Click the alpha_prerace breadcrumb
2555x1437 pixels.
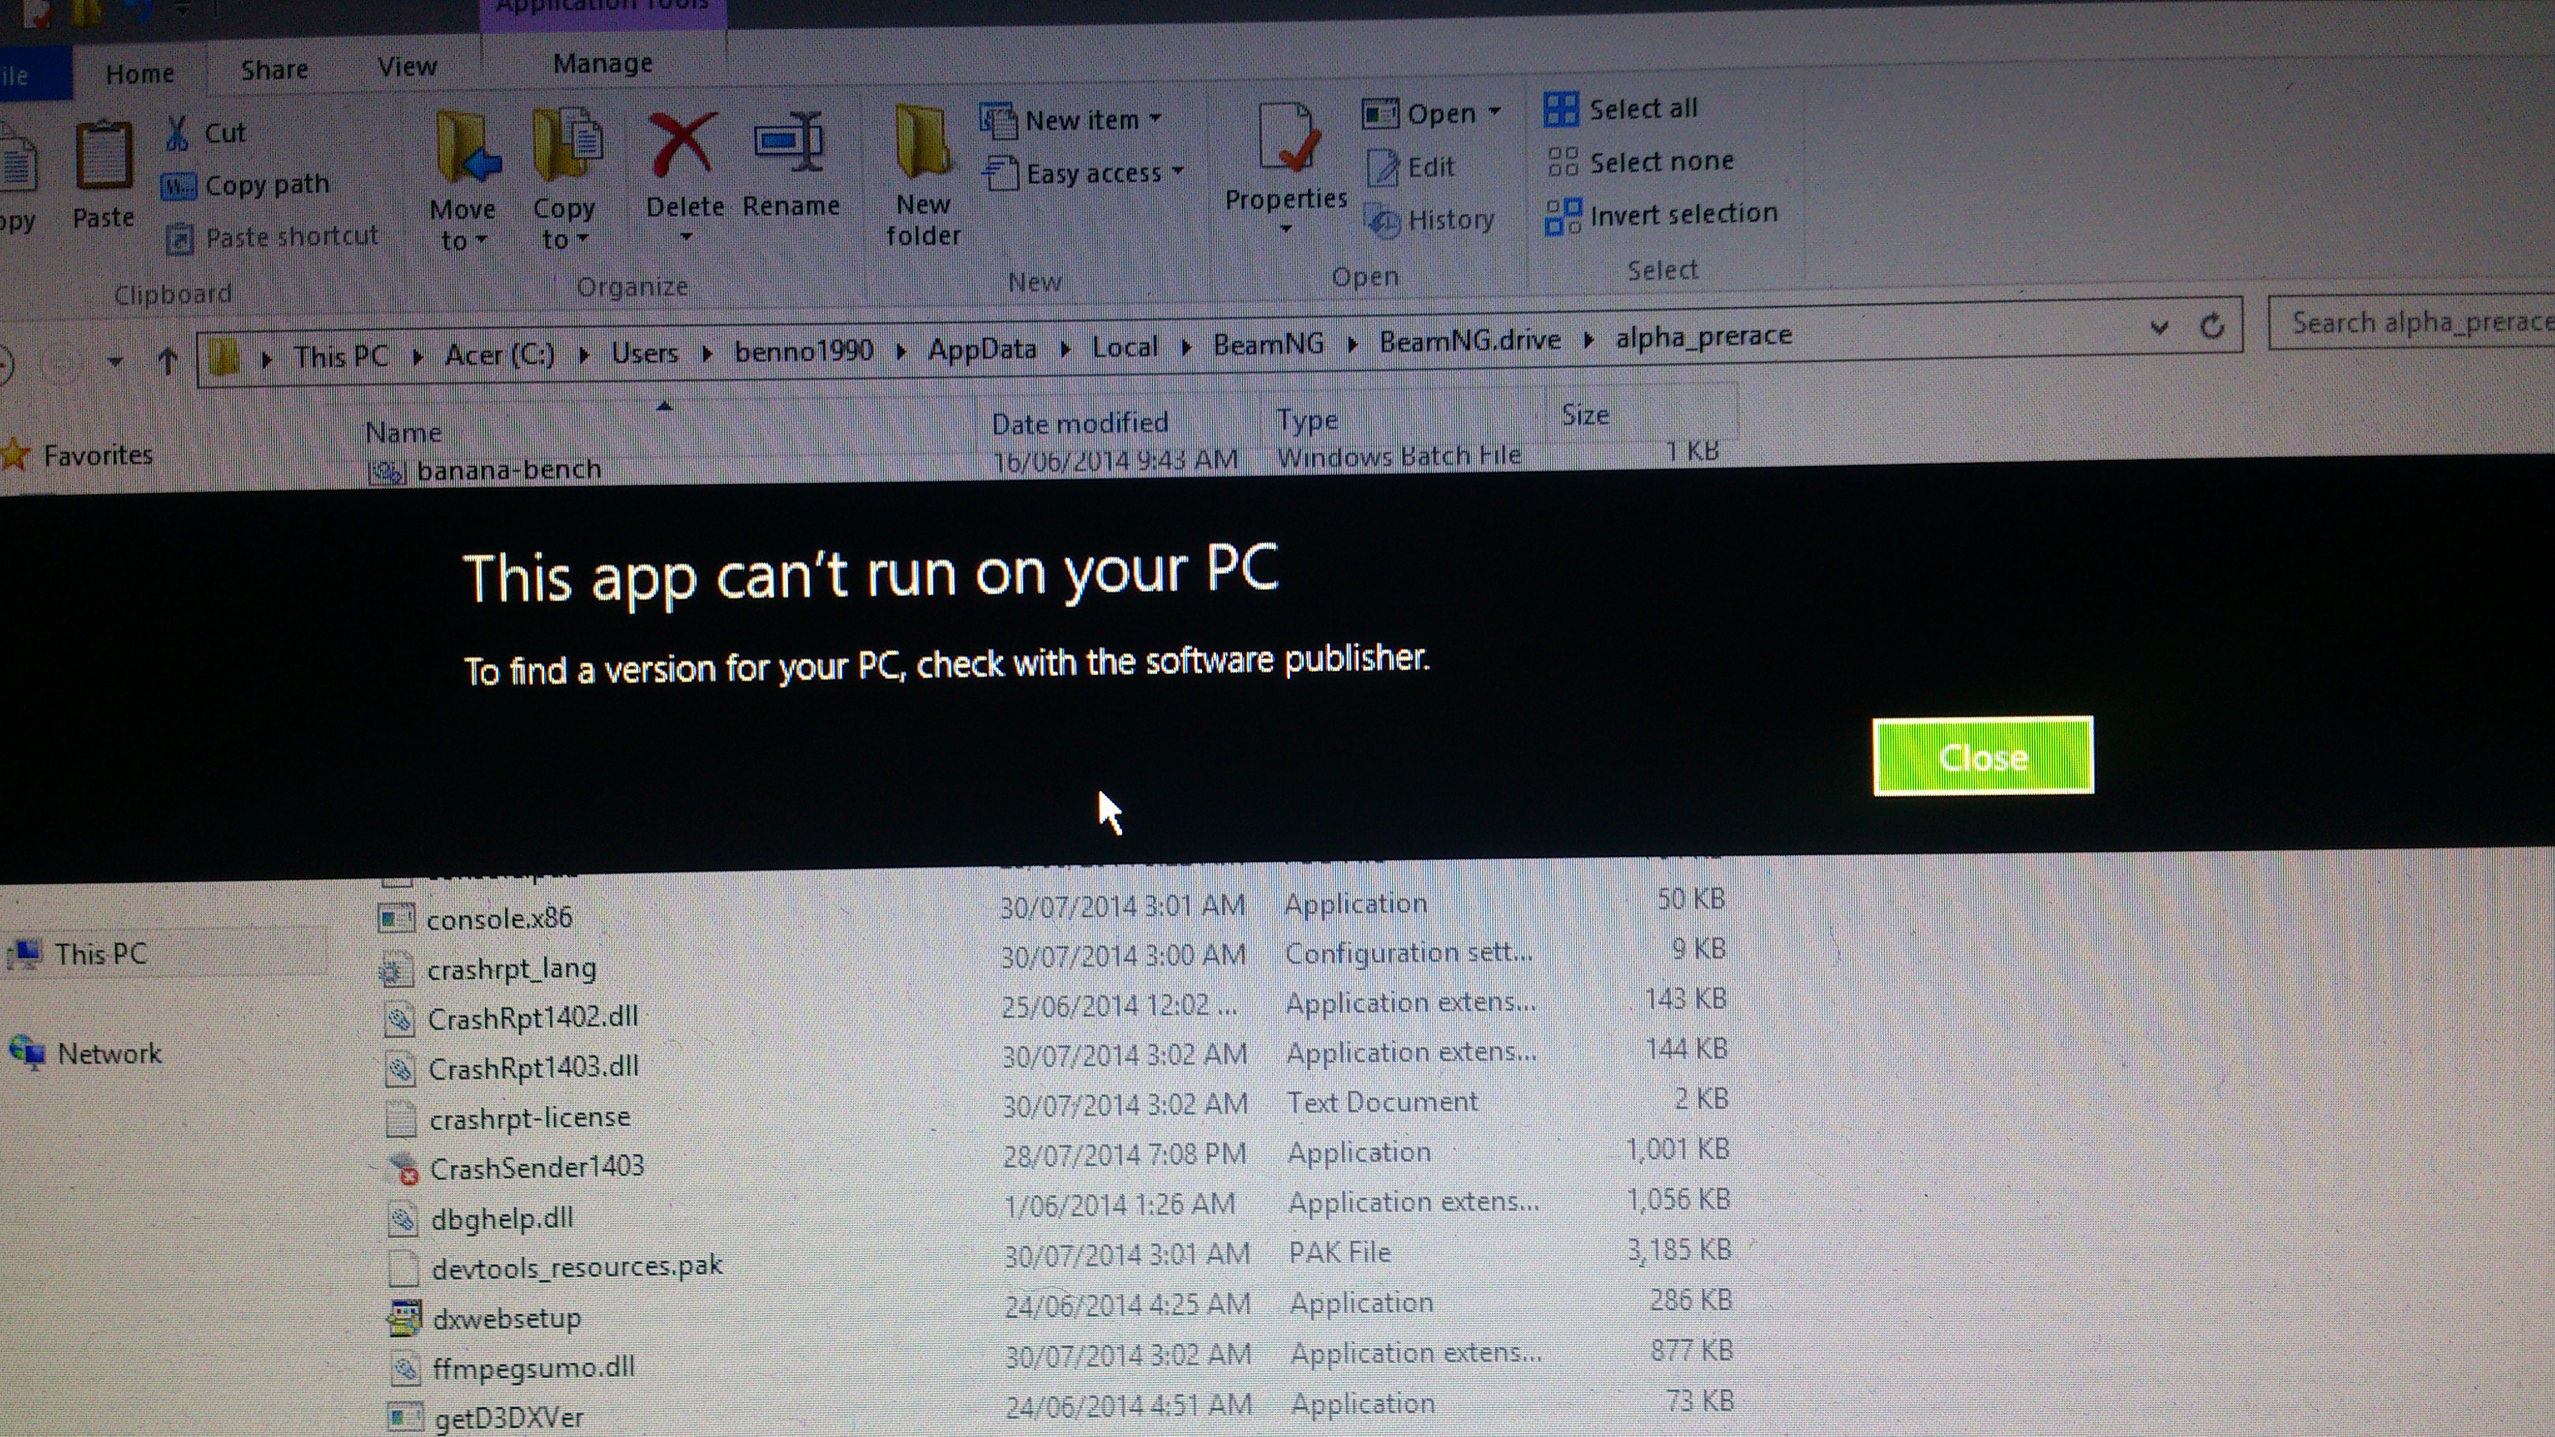1704,336
